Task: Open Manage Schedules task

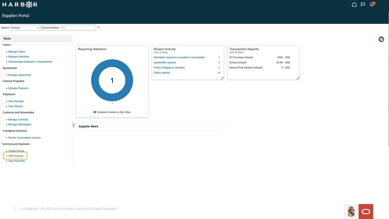Action: pyautogui.click(x=19, y=57)
